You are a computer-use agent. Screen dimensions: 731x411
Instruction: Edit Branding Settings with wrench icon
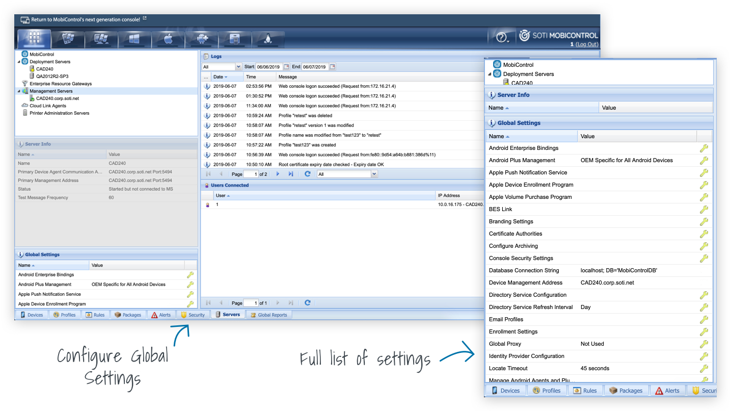[x=703, y=222]
